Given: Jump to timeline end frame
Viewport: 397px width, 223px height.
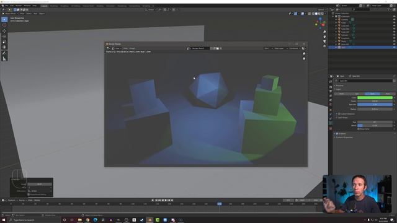Looking at the screenshot, I should pos(172,200).
